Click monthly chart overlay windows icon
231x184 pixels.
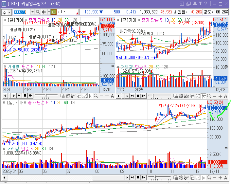79,96
